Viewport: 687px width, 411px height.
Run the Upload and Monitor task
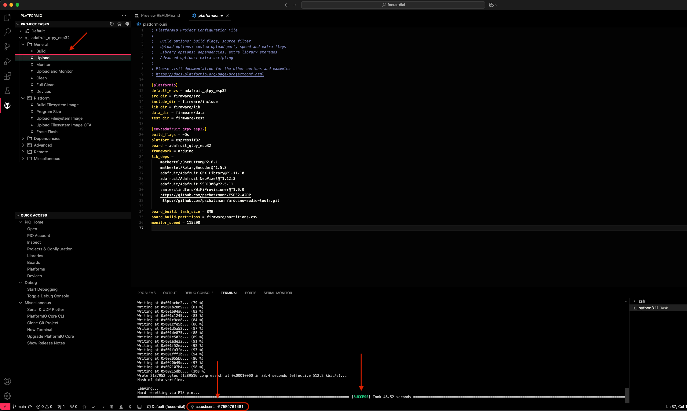coord(73,71)
